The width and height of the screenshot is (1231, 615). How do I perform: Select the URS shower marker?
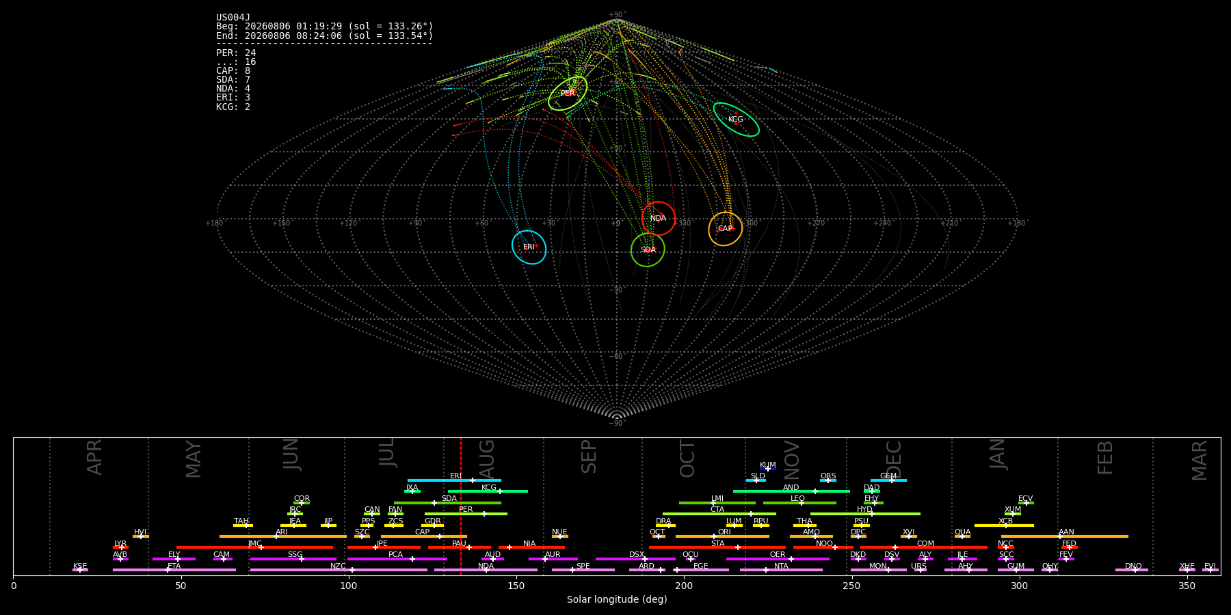920,570
